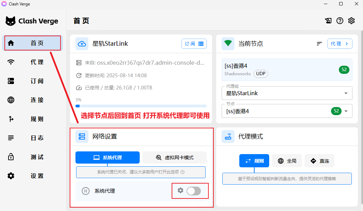Click the home page vertical scrollbar

[362, 118]
